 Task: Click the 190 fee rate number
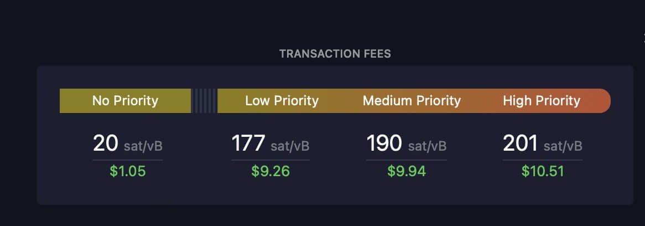[383, 144]
